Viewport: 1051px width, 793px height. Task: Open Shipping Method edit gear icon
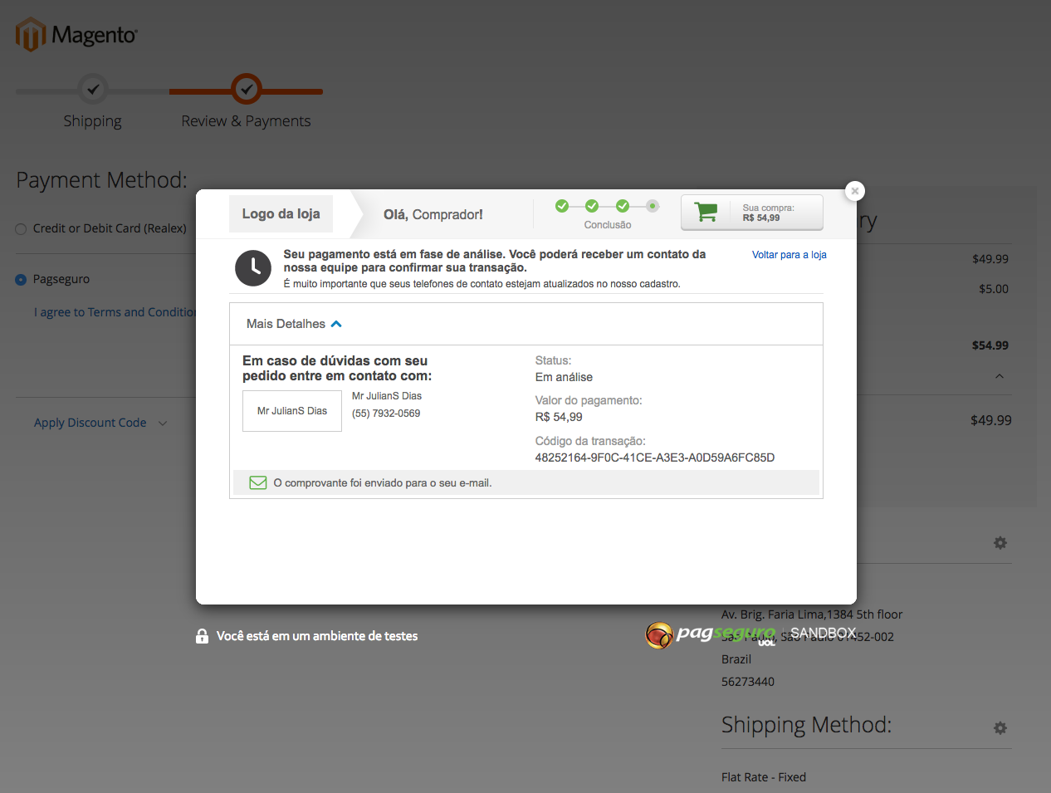point(1000,728)
